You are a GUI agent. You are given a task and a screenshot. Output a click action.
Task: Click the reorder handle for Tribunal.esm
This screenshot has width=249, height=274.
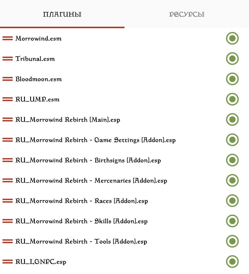7,59
